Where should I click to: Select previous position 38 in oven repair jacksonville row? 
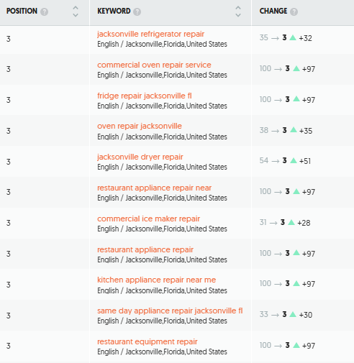[x=264, y=130]
